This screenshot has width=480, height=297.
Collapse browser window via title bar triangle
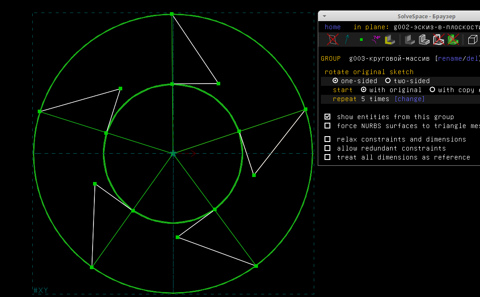click(x=324, y=16)
